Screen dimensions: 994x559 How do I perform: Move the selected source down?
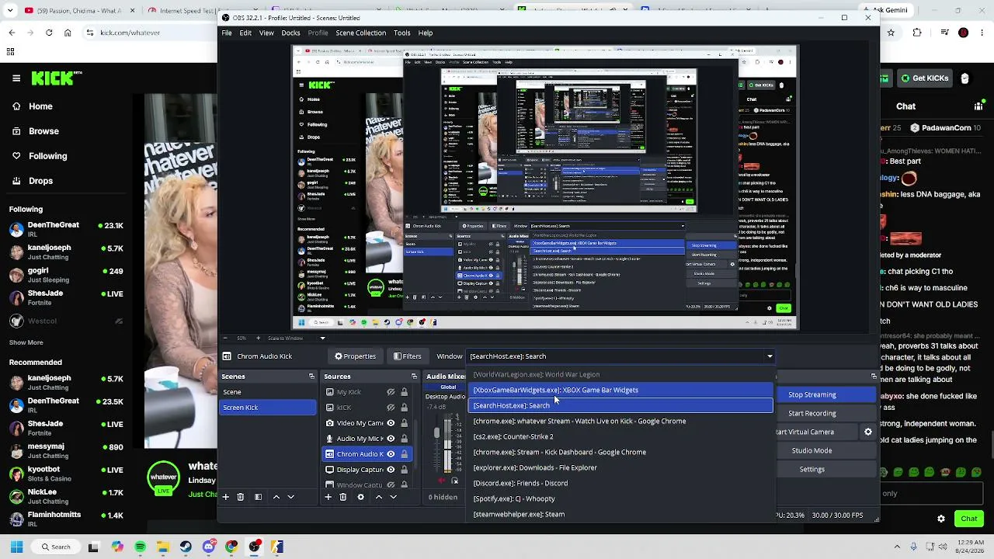coord(393,497)
